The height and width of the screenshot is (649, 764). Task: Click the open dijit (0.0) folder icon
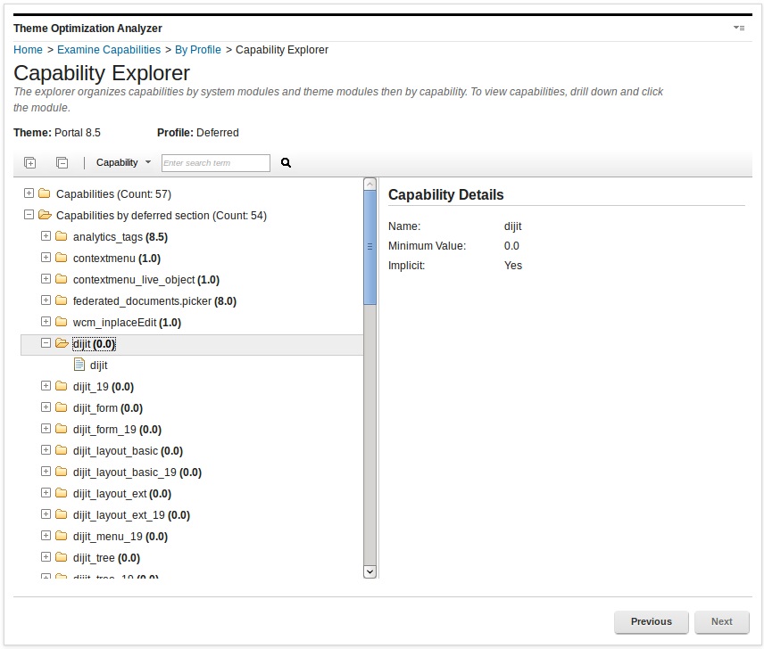(62, 343)
